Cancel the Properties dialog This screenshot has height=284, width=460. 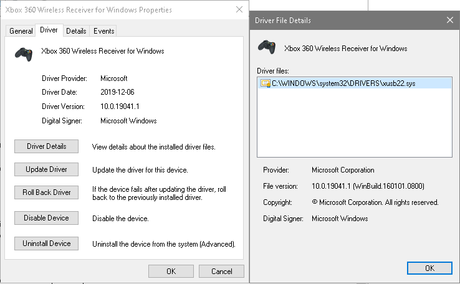[221, 272]
